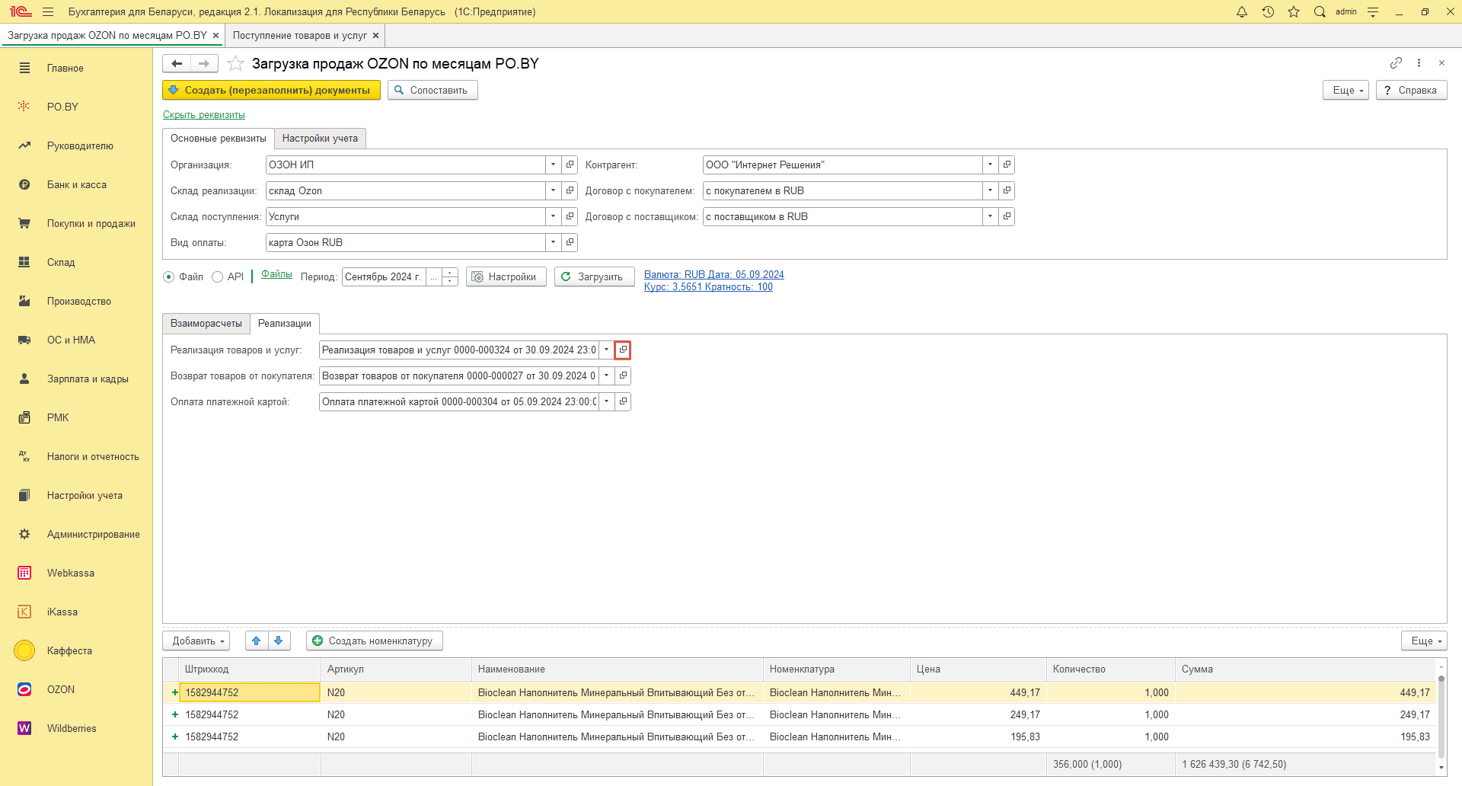Click the table vertical scrollbar
Viewport: 1462px width, 786px height.
click(1441, 716)
